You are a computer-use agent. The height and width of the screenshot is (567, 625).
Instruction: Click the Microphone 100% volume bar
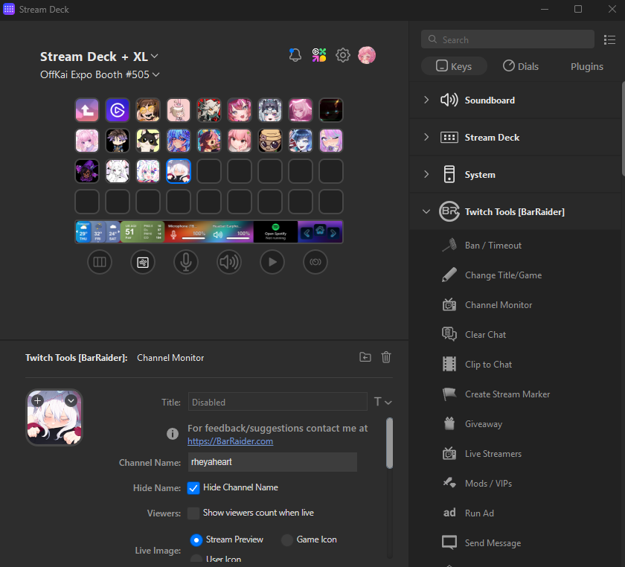pyautogui.click(x=193, y=238)
